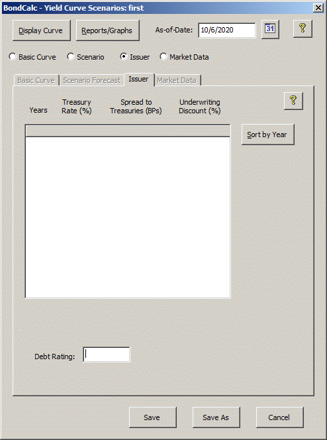Screen dimensions: 327x440
Task: Select the Scenario radio button
Action: [71, 57]
